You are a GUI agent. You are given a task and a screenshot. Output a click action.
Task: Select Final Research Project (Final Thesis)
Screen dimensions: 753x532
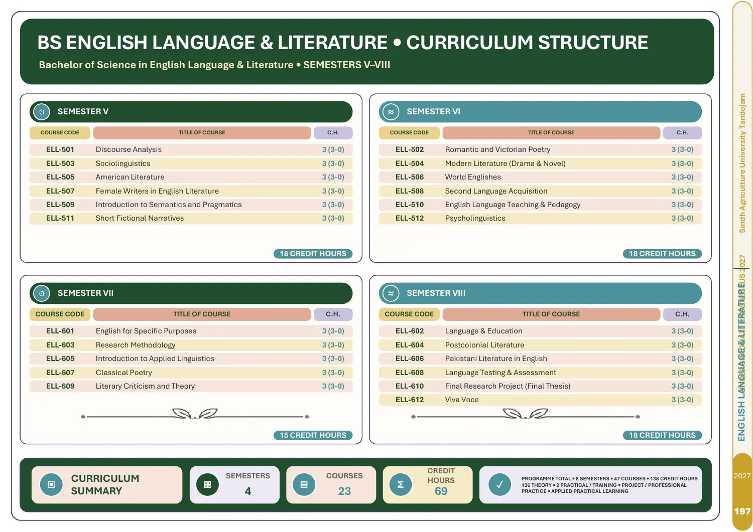click(508, 386)
